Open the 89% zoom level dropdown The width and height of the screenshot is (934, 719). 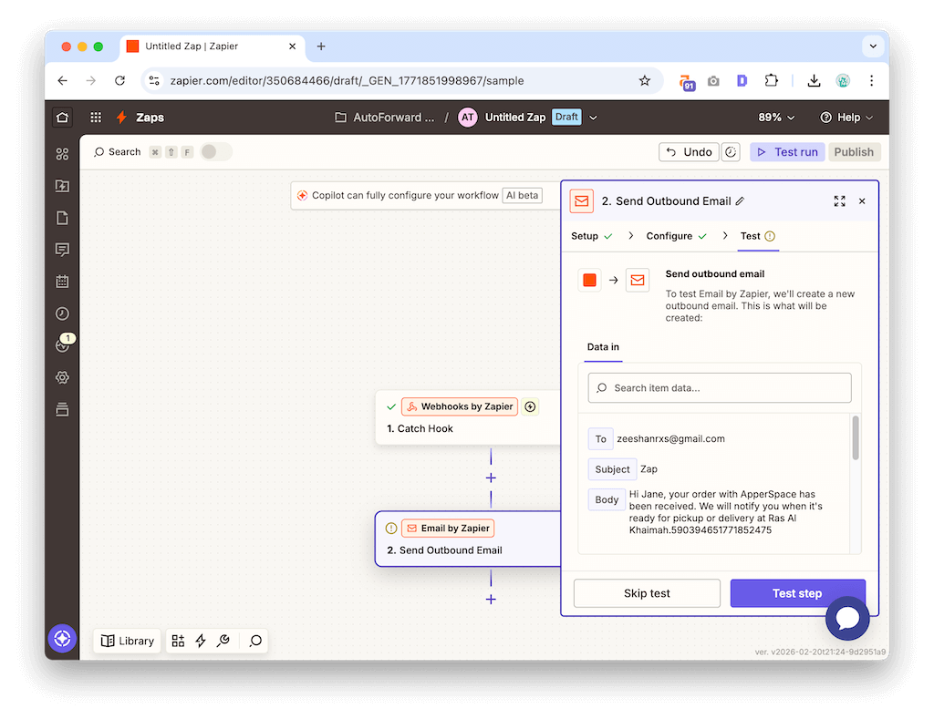pos(776,118)
